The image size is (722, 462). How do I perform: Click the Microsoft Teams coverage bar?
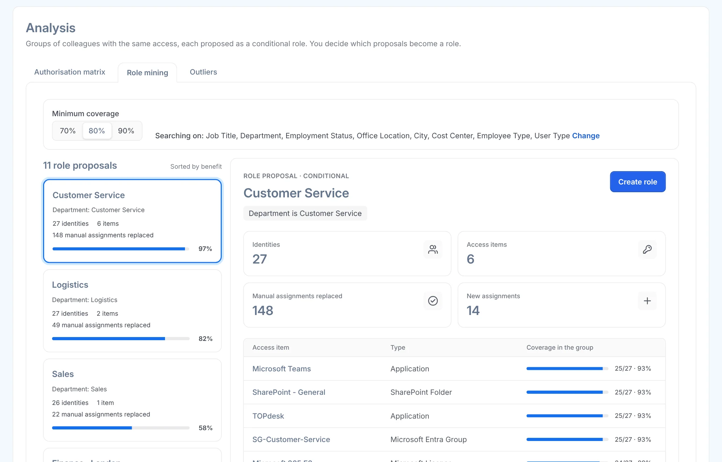pyautogui.click(x=567, y=369)
